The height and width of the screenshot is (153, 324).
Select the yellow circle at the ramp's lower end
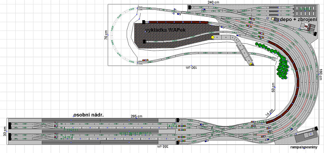tap(251, 64)
